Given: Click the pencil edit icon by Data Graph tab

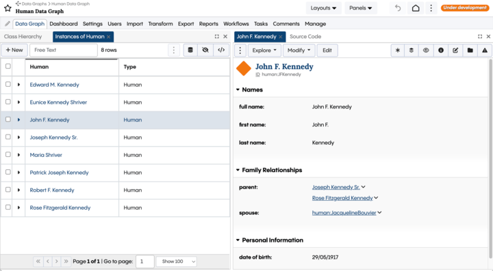Looking at the screenshot, I should [x=8, y=24].
